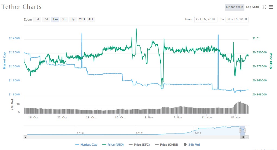Screen dimensions: 277x150
Task: Click the 7. Nov date label
Action: [x=177, y=117]
